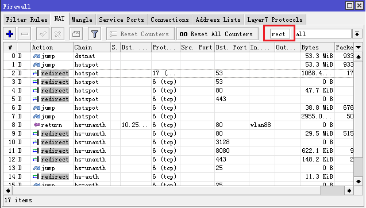Open the Mangle tab
This screenshot has width=366, height=208.
pyautogui.click(x=82, y=20)
